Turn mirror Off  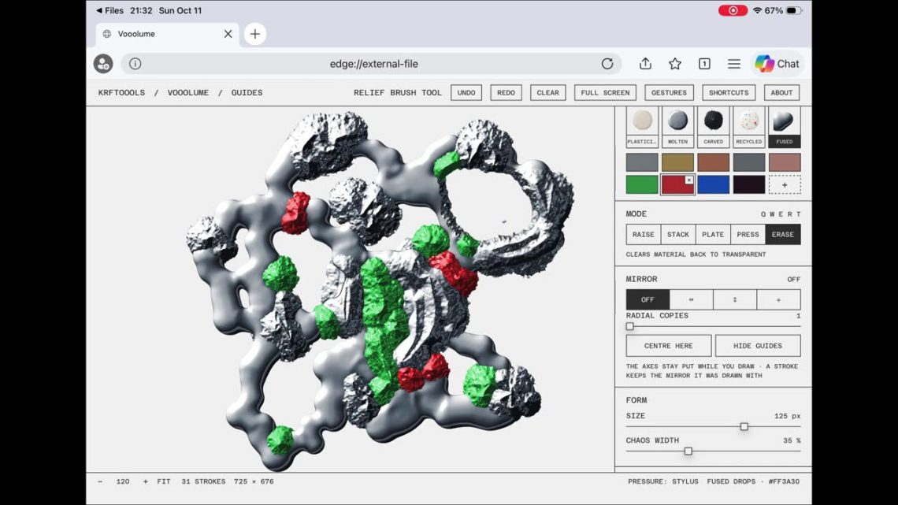[x=648, y=299]
